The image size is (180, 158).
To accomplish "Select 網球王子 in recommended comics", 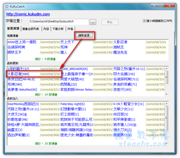I will 14,52.
